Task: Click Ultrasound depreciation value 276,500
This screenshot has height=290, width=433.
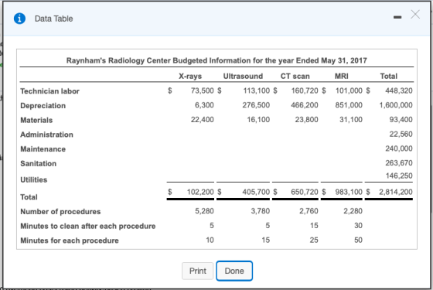Action: pyautogui.click(x=256, y=105)
